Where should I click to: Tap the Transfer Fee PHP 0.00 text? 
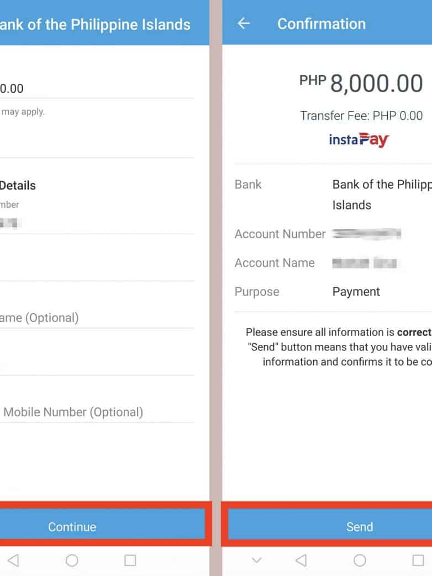tap(361, 116)
